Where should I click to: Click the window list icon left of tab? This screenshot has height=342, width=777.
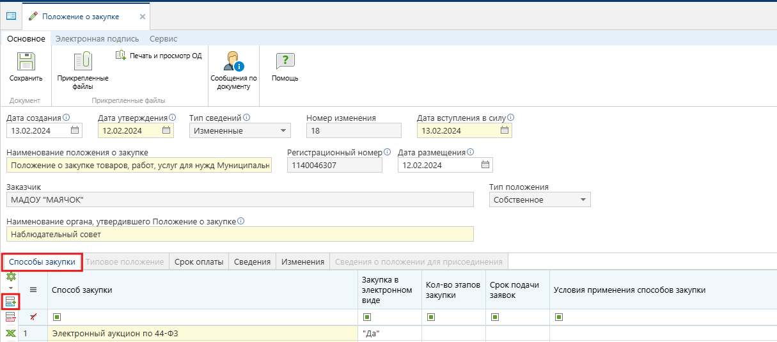pos(11,15)
